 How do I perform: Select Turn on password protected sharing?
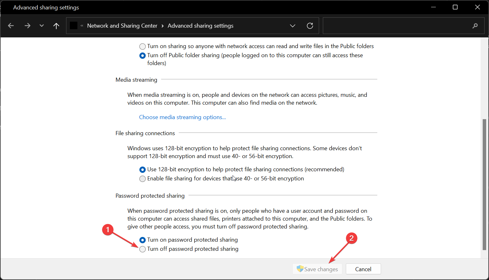pyautogui.click(x=143, y=240)
